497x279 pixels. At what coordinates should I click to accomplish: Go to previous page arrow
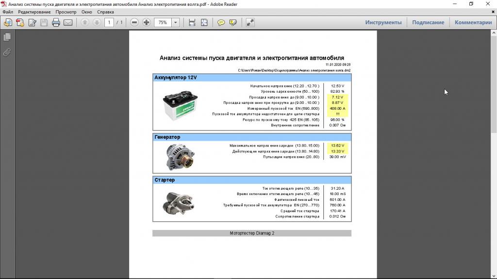point(84,22)
